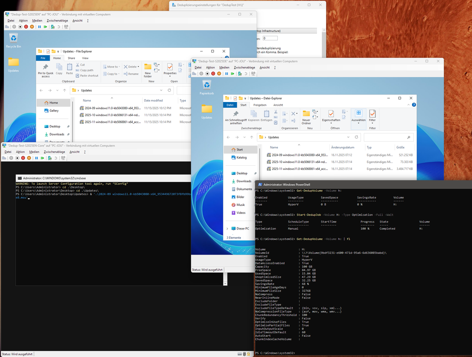Click search box in Datei-Explorer
This screenshot has width=472, height=357.
tap(389, 137)
